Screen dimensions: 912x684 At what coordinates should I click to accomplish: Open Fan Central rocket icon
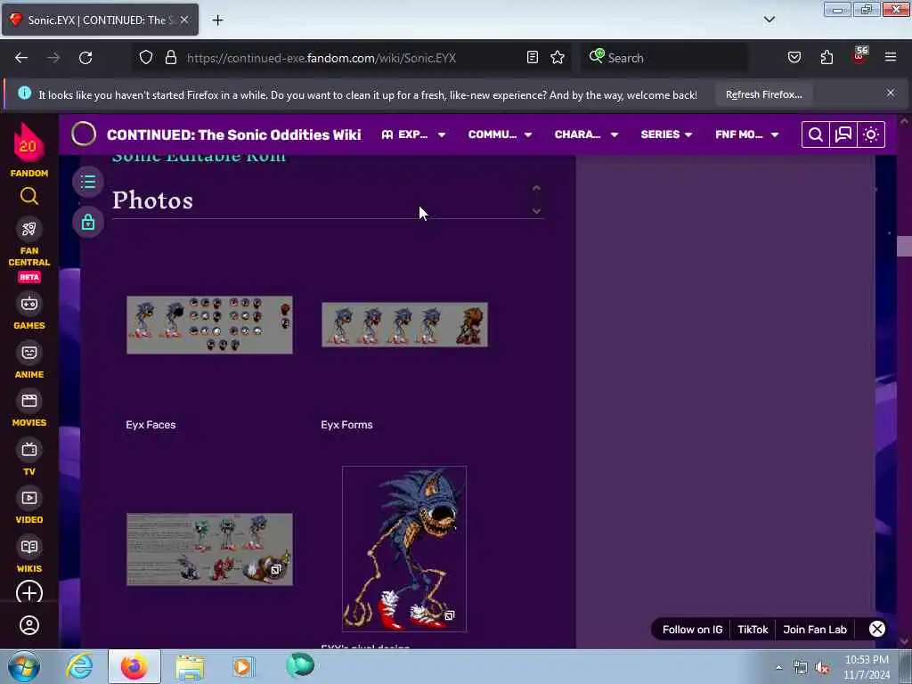(x=29, y=229)
